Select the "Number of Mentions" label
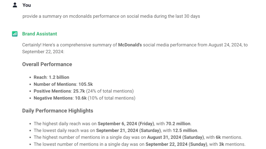This screenshot has height=149, width=266. click(x=55, y=84)
